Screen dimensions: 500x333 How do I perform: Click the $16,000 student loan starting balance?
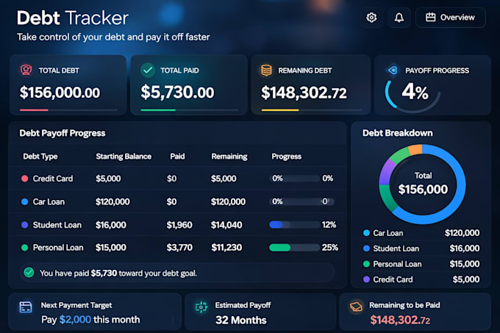tap(110, 225)
